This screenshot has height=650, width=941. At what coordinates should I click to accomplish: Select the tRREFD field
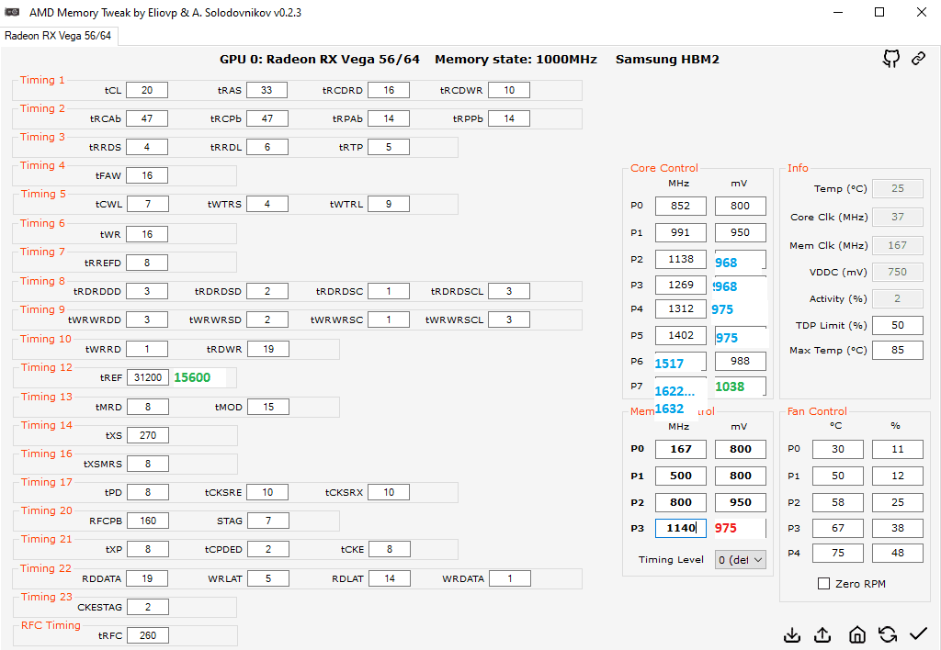[147, 263]
